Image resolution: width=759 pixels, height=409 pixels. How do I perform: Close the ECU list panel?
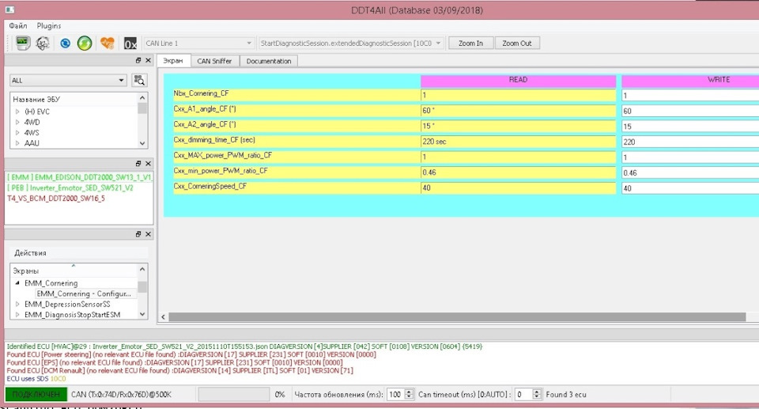[148, 61]
